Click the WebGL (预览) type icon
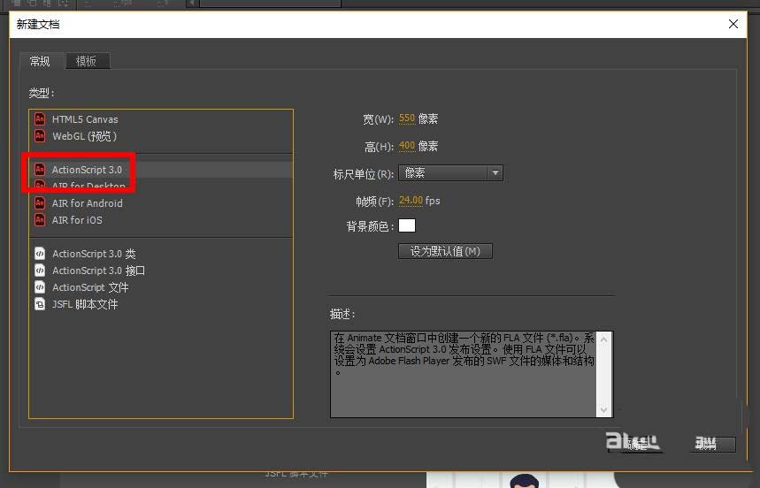 pyautogui.click(x=40, y=135)
